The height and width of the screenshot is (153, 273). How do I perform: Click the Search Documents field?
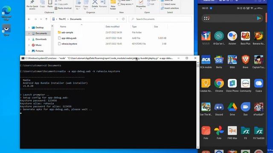(160, 19)
